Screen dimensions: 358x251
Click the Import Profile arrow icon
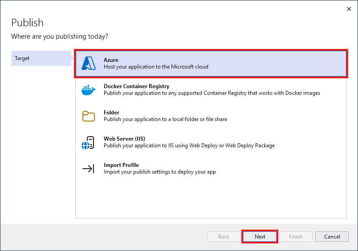[88, 169]
